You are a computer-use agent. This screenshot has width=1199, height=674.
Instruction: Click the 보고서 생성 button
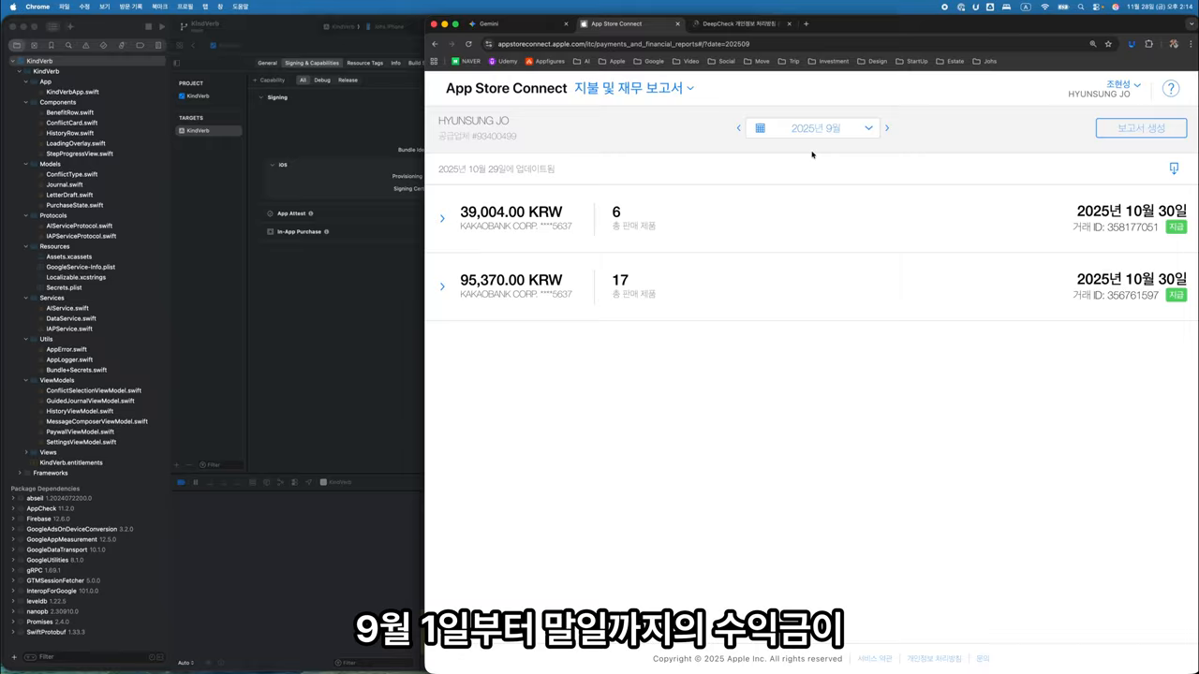(x=1141, y=128)
